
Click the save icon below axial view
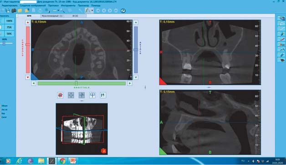tap(103, 95)
